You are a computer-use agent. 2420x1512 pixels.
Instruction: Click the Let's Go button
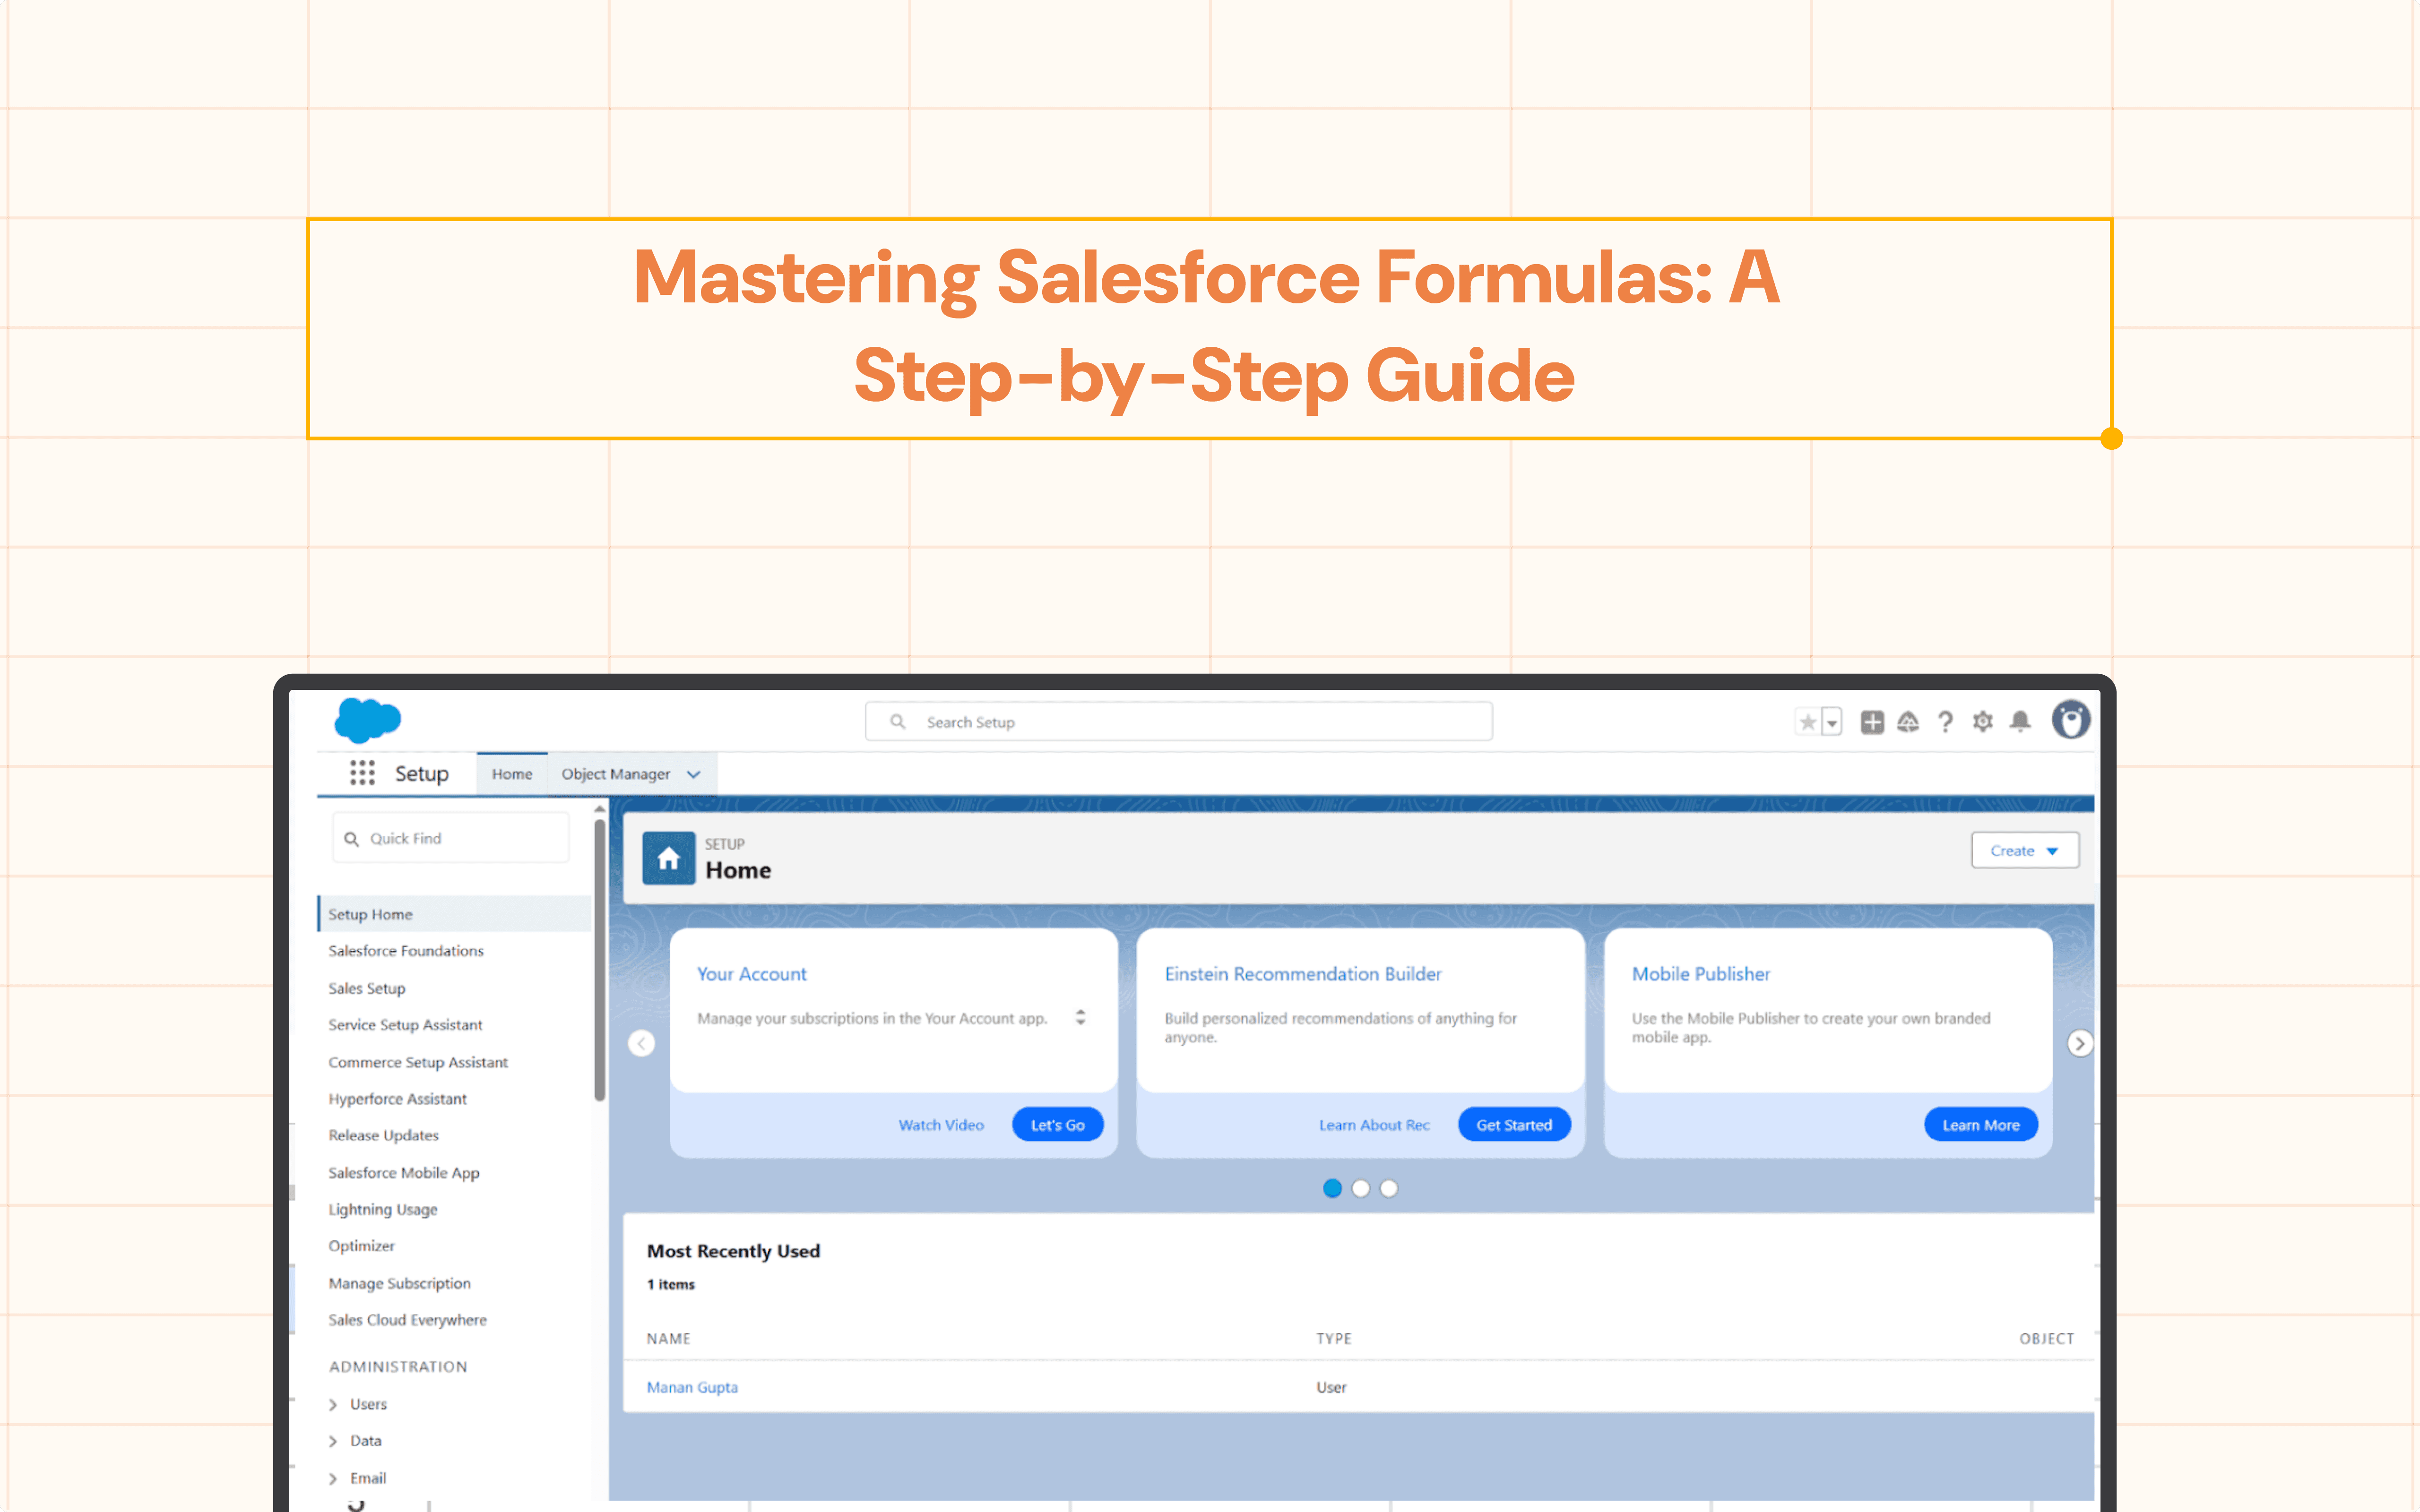tap(1058, 1125)
